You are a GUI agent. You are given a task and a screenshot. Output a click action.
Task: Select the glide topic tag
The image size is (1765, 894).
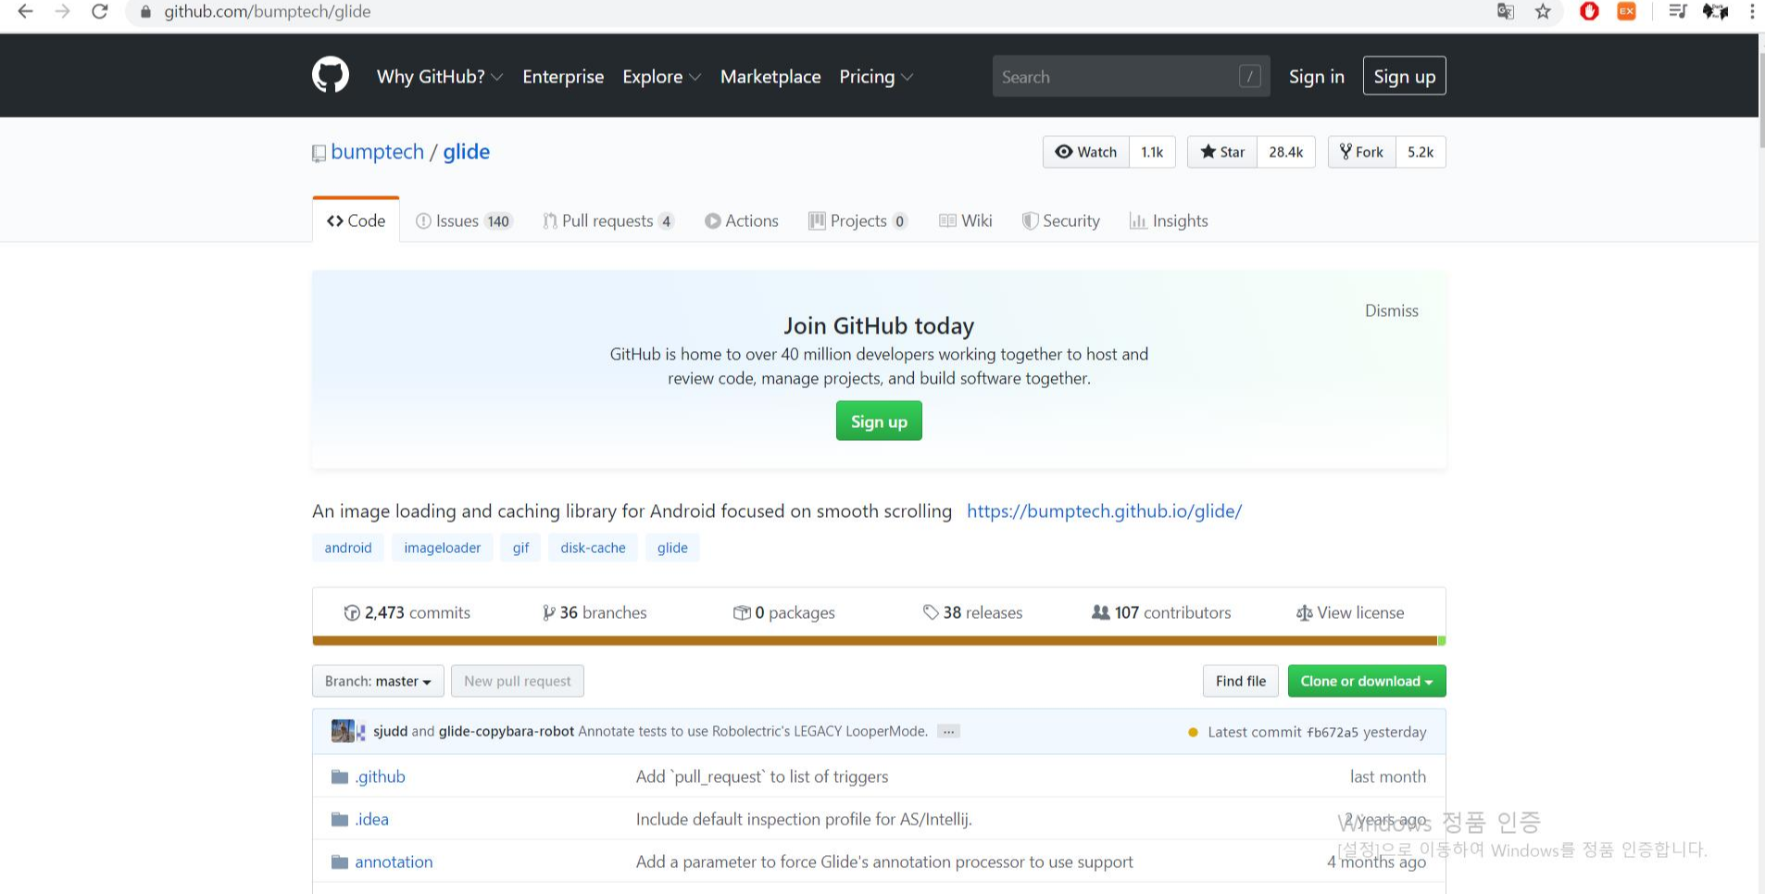672,548
